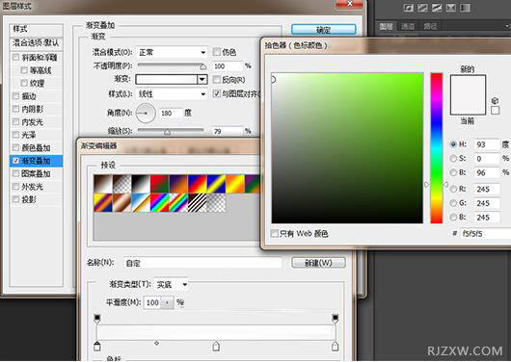Image resolution: width=511 pixels, height=362 pixels.
Task: Choose the Violet, Orange gradient preset
Action: [x=178, y=184]
